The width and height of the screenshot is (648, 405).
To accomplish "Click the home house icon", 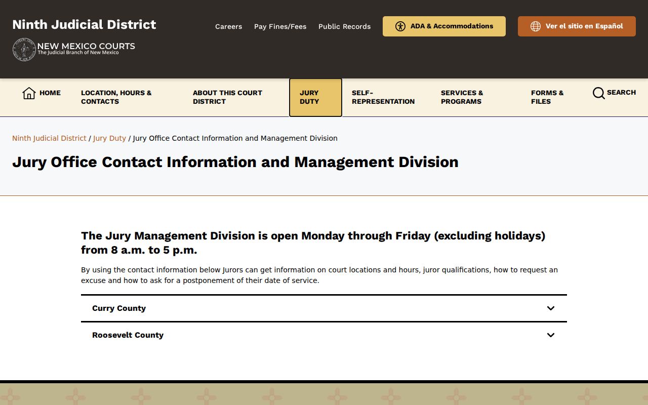I will tap(29, 93).
